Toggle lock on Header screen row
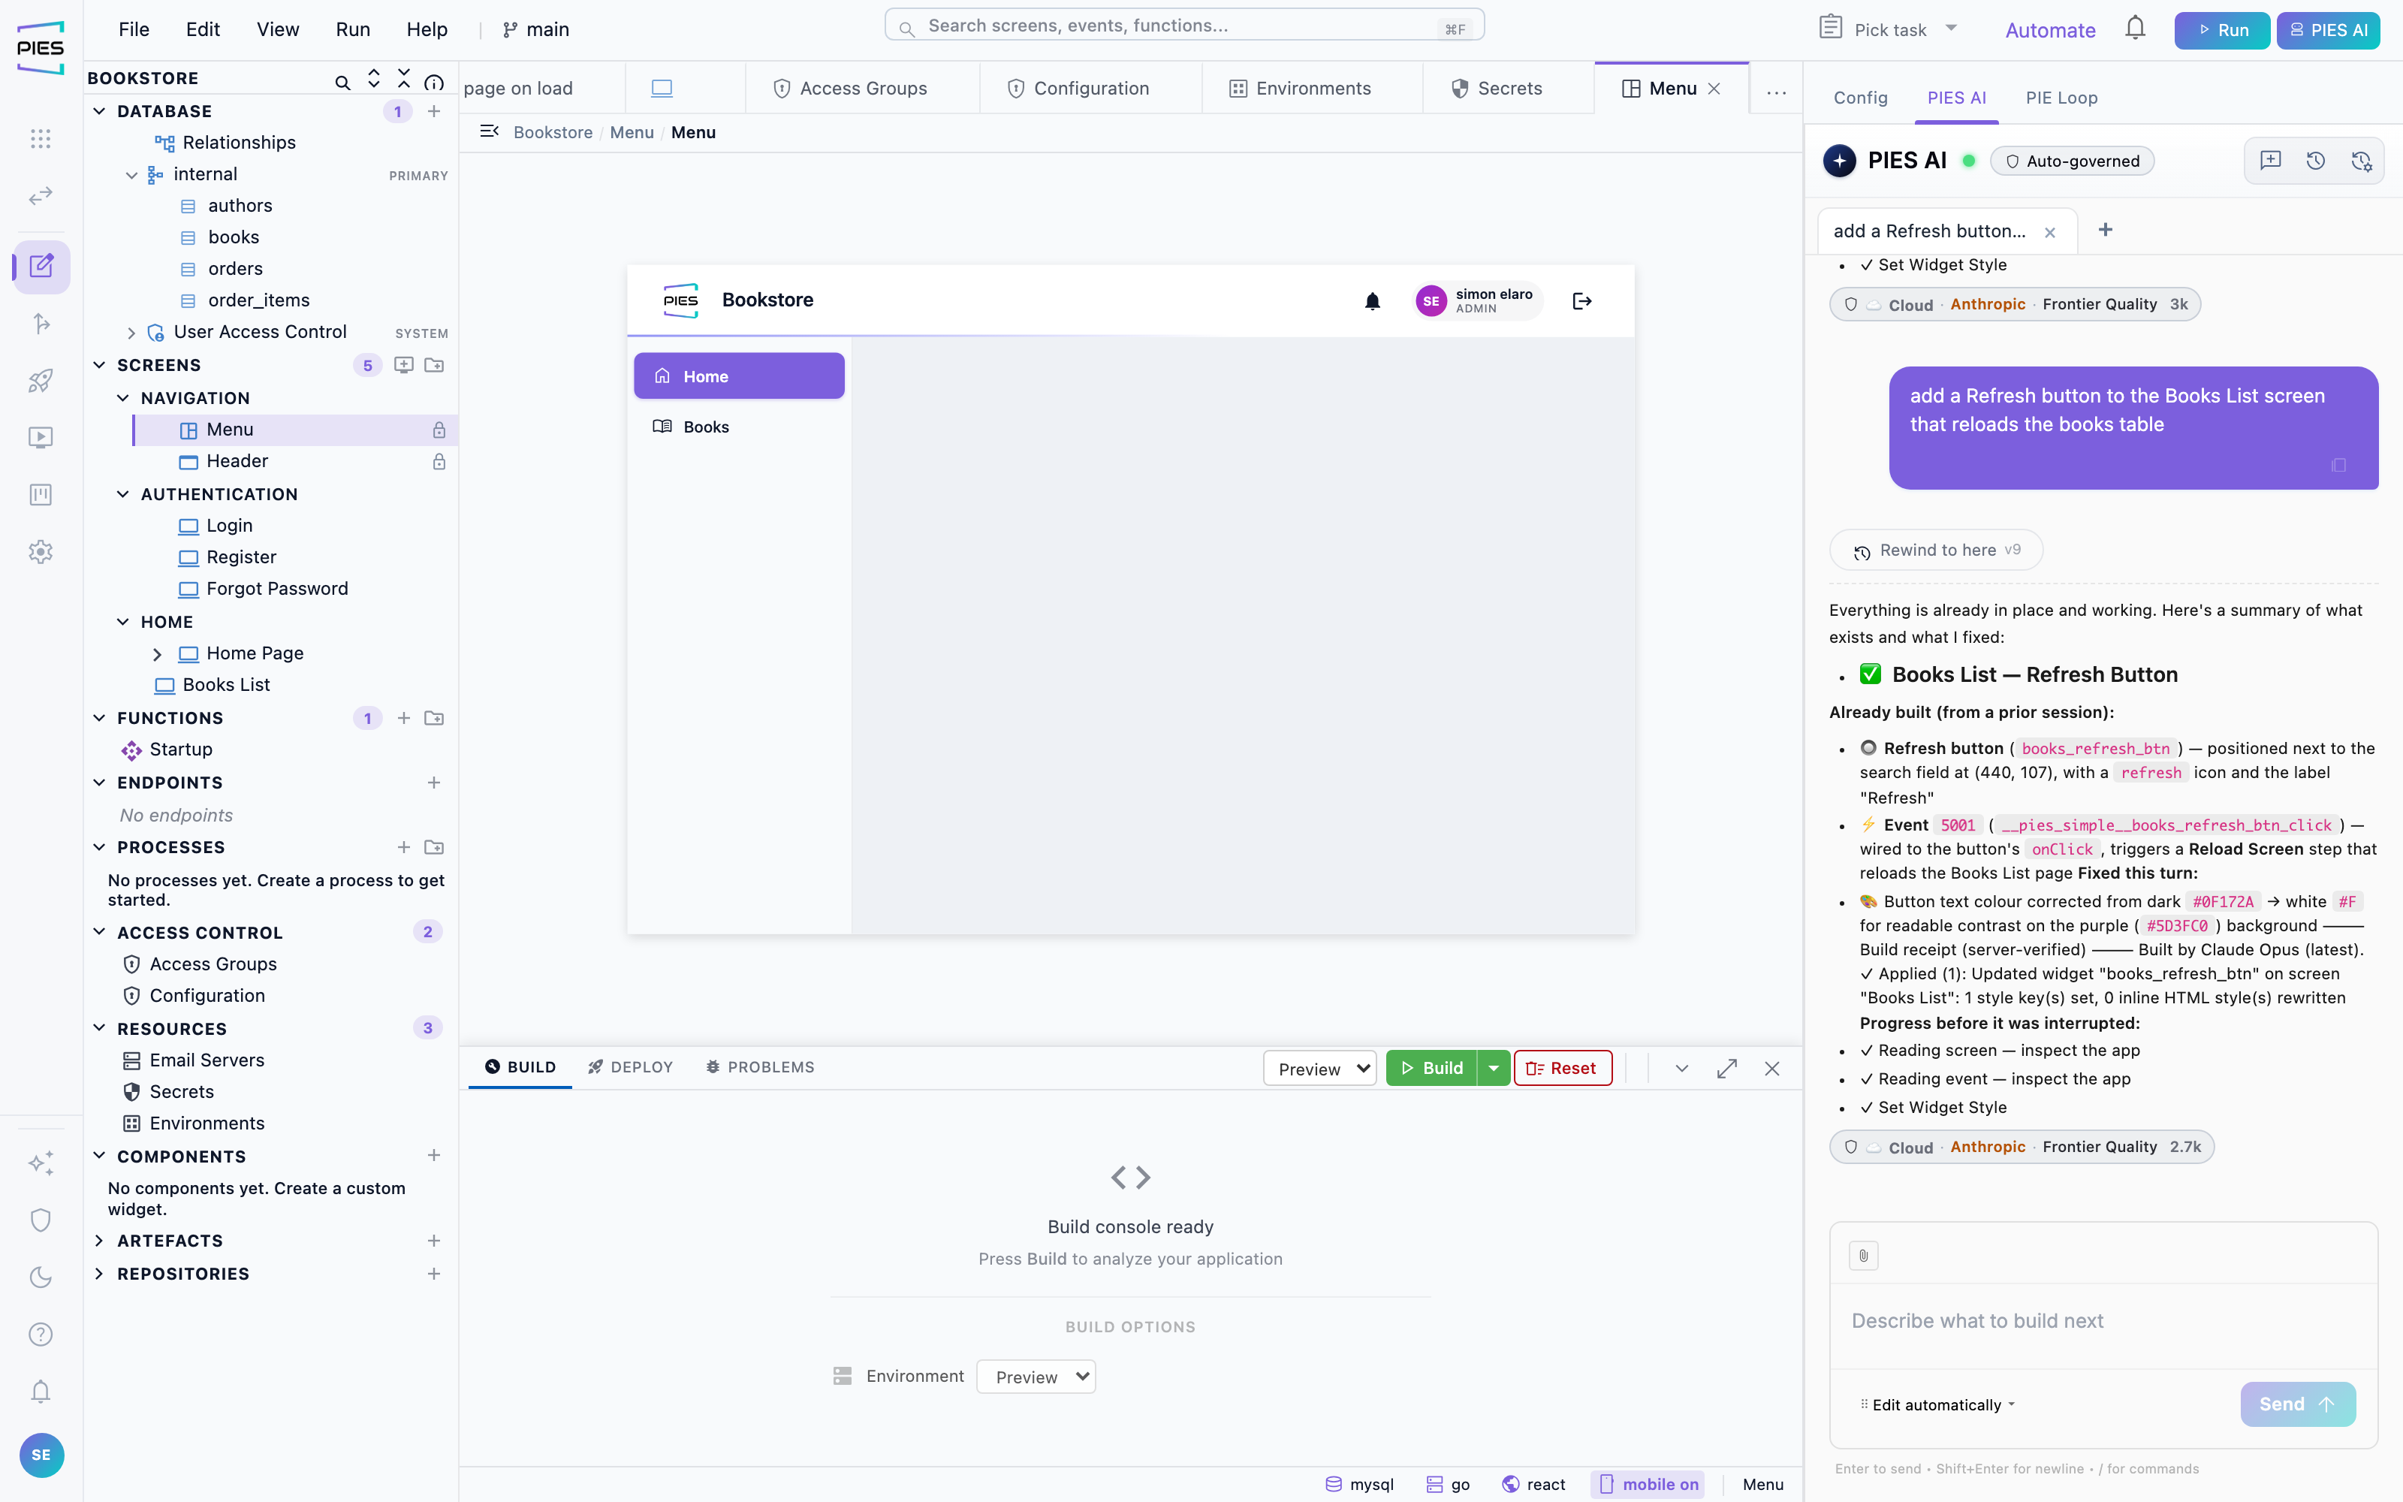The image size is (2403, 1502). coord(439,462)
